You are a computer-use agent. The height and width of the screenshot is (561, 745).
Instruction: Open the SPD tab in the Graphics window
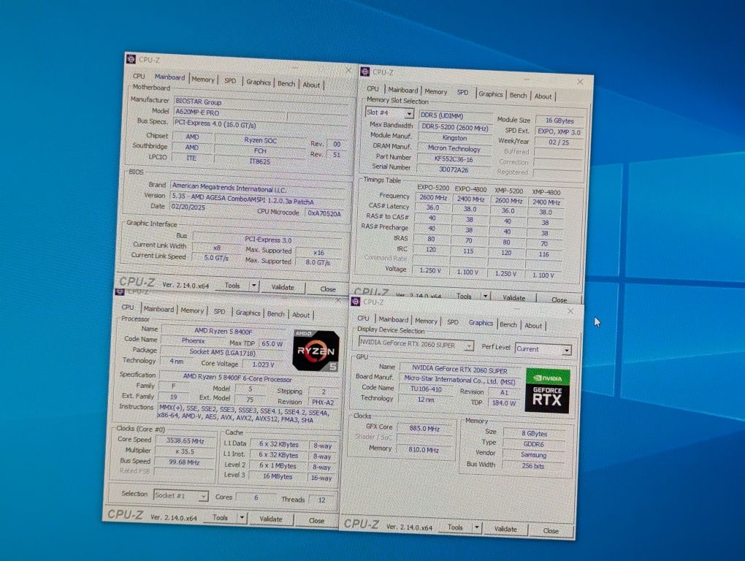453,322
